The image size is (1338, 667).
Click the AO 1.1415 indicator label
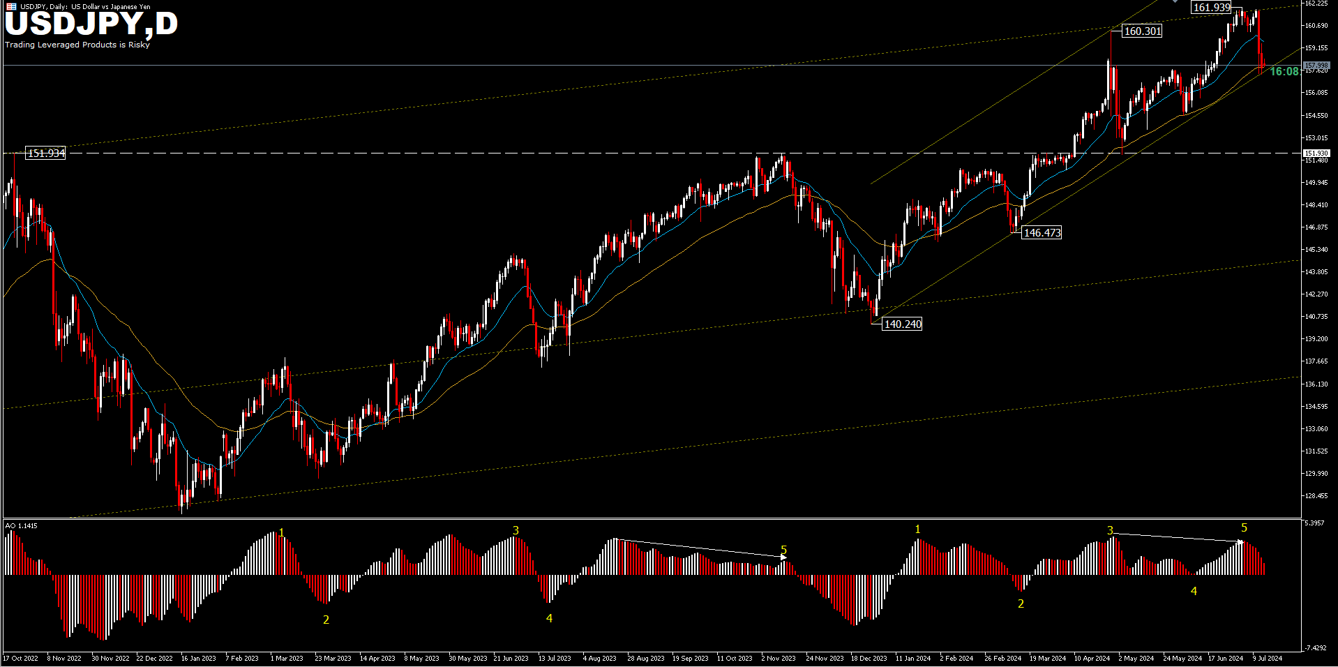(21, 525)
